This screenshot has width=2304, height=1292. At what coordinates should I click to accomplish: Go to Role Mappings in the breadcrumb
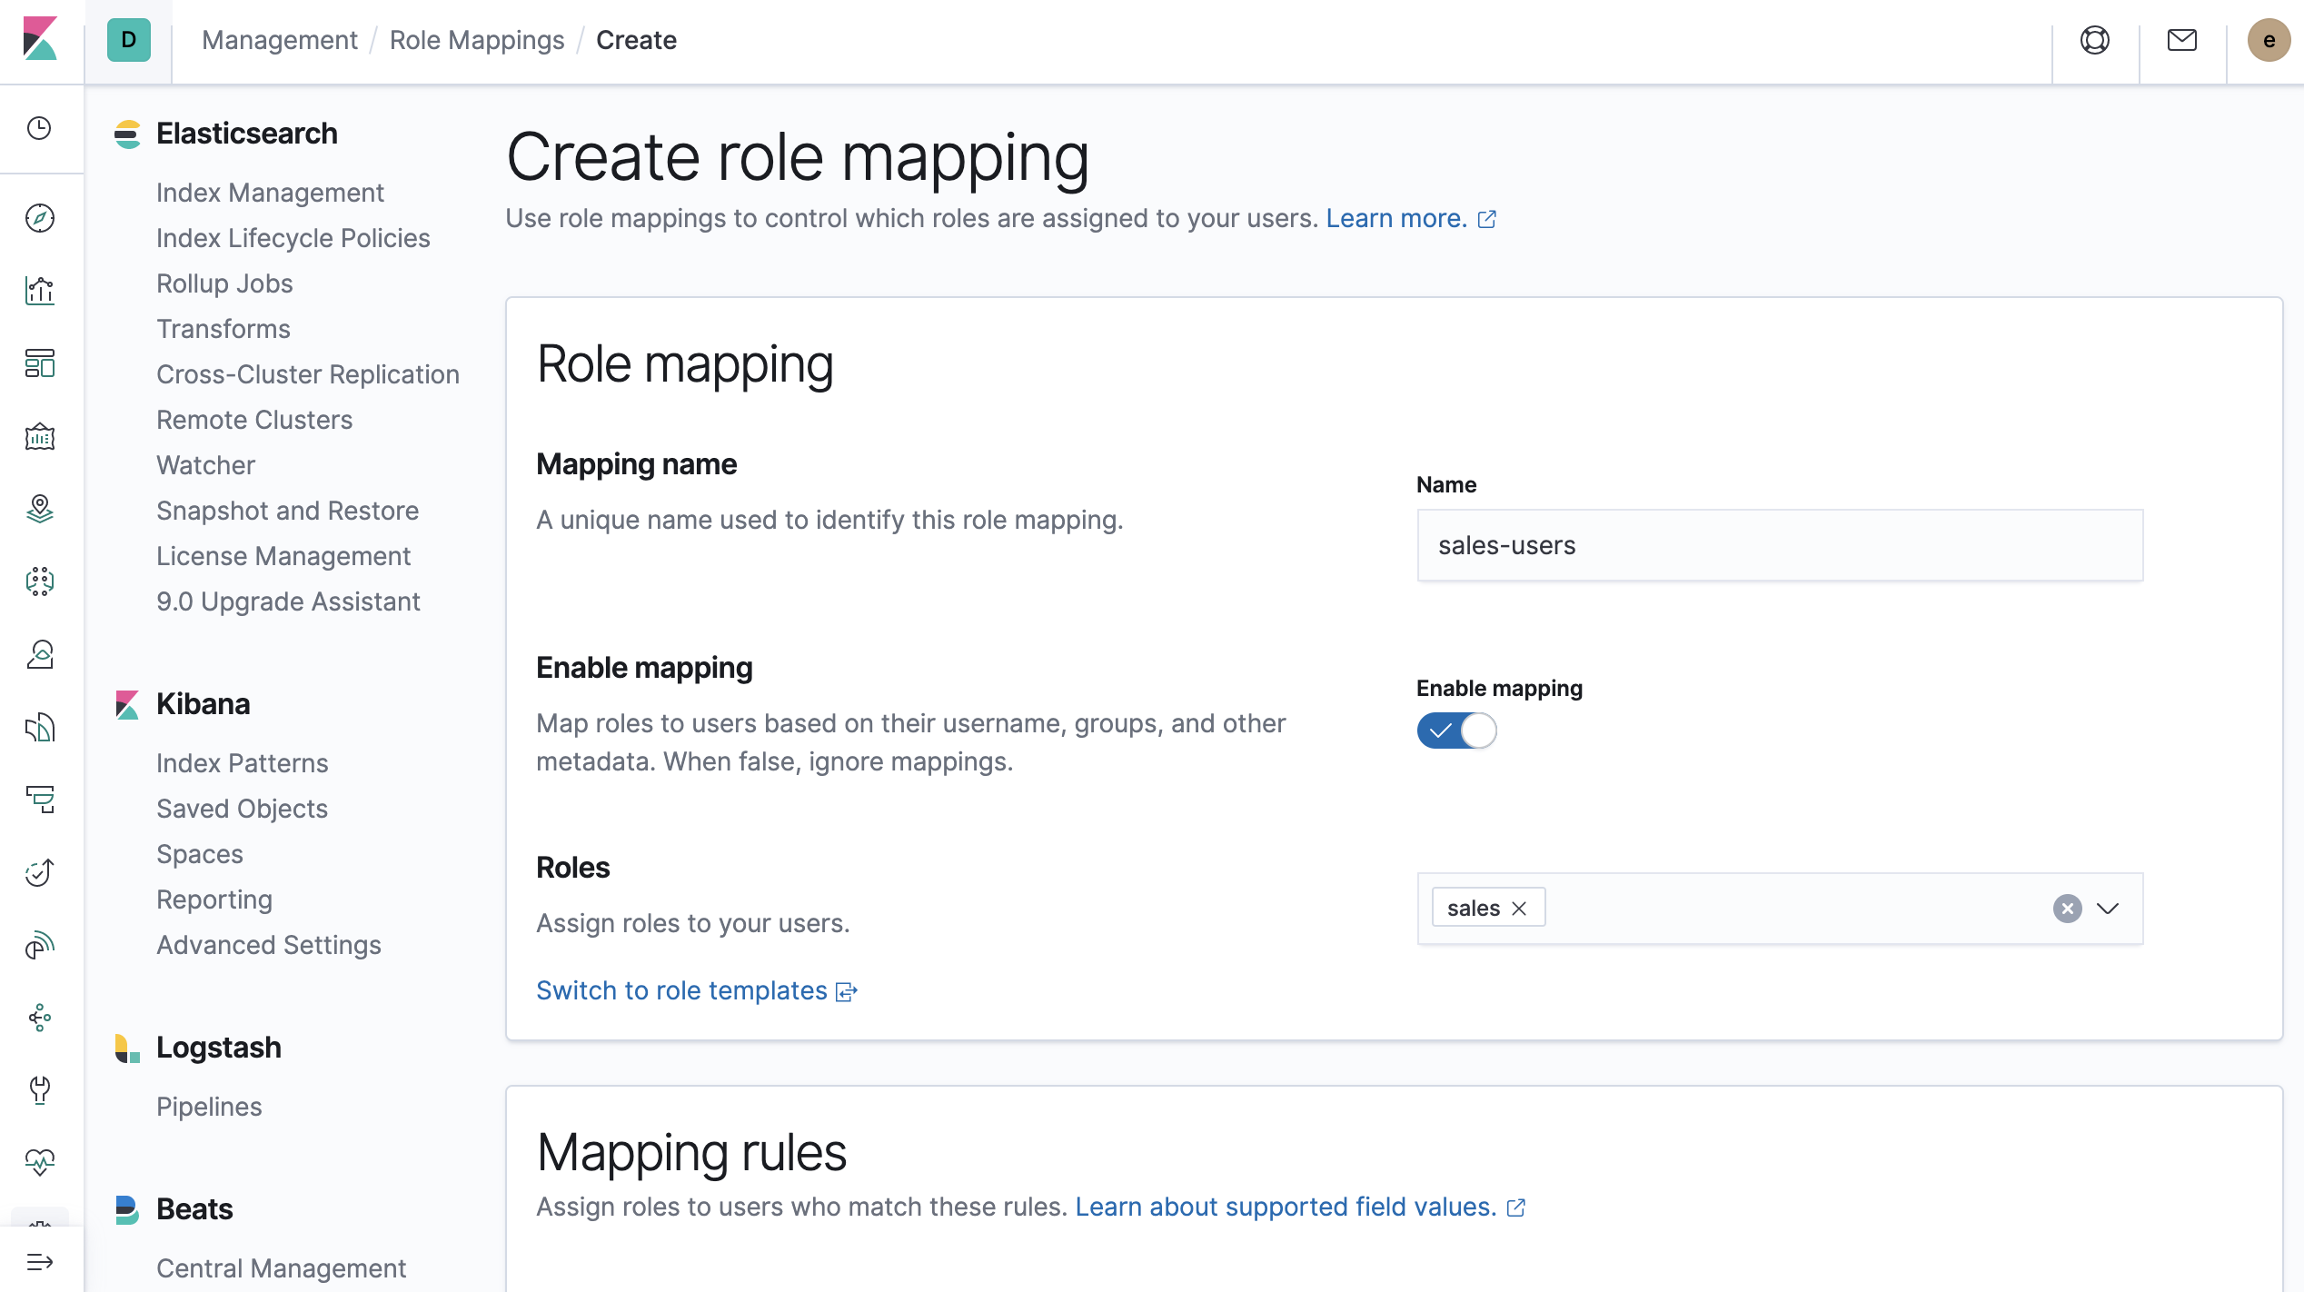click(x=477, y=40)
